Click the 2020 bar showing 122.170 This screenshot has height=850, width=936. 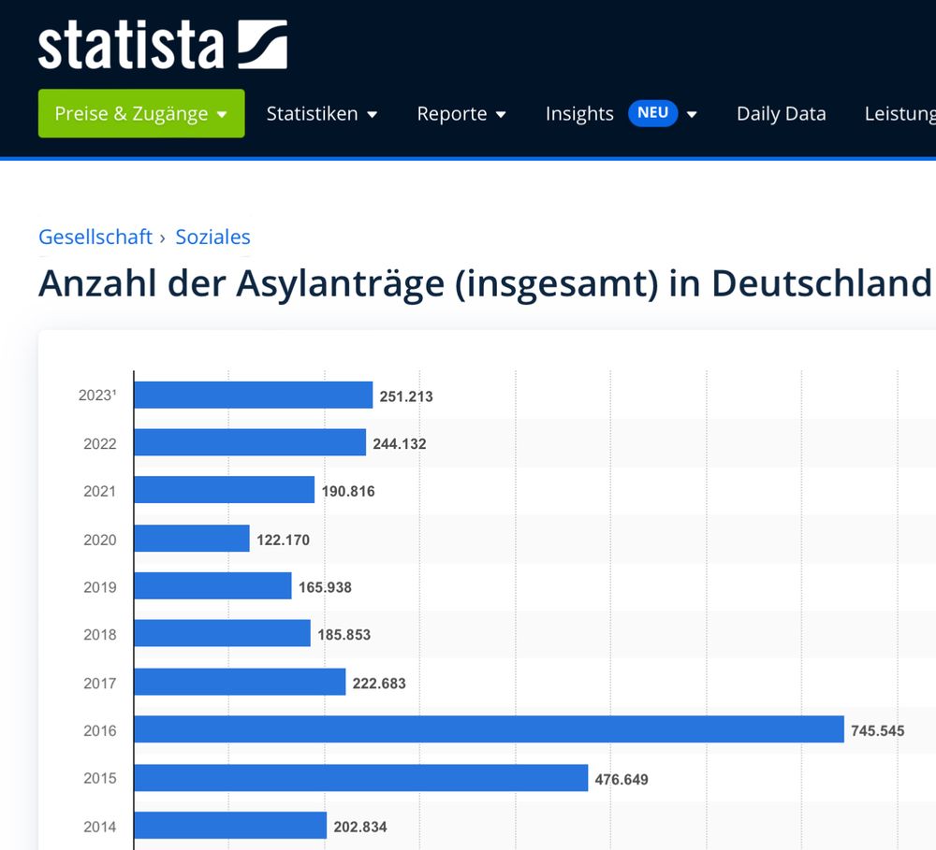(x=192, y=539)
